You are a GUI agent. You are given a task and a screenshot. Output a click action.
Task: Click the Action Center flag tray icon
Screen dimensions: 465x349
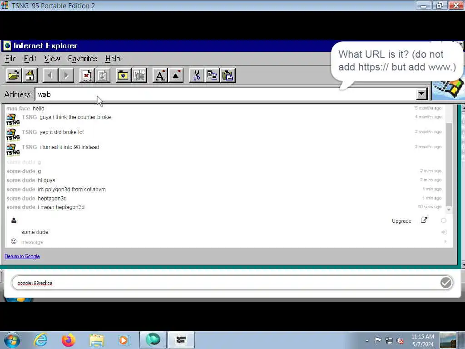pyautogui.click(x=378, y=340)
